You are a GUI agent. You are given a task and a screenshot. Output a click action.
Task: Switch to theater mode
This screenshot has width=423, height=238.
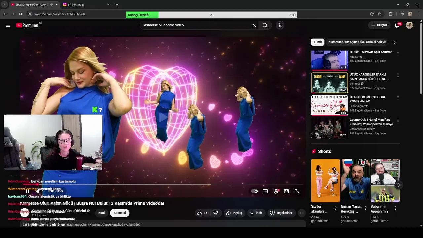[287, 191]
